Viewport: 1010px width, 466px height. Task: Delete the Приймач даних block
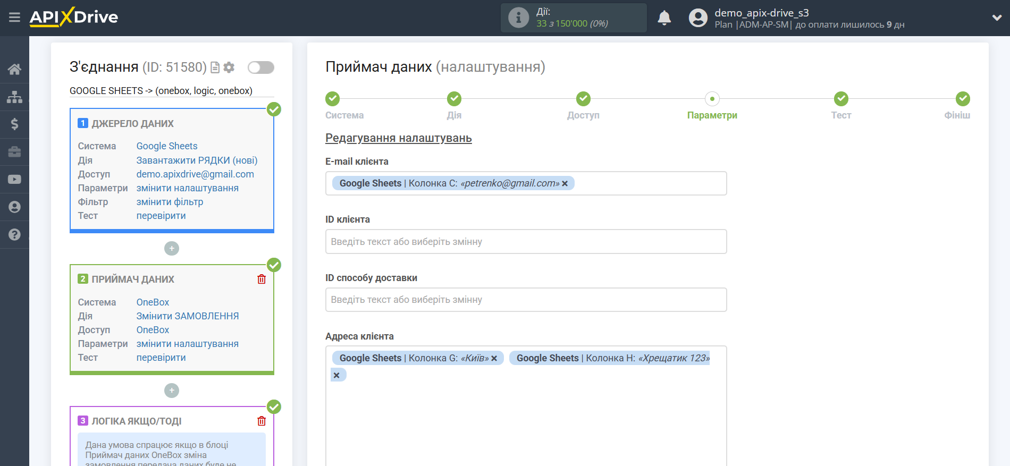pyautogui.click(x=262, y=279)
